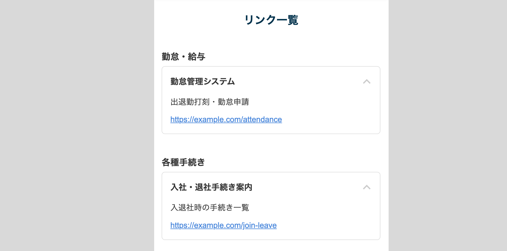Click the gray margin left of the page
Image resolution: width=507 pixels, height=251 pixels.
tap(76, 127)
